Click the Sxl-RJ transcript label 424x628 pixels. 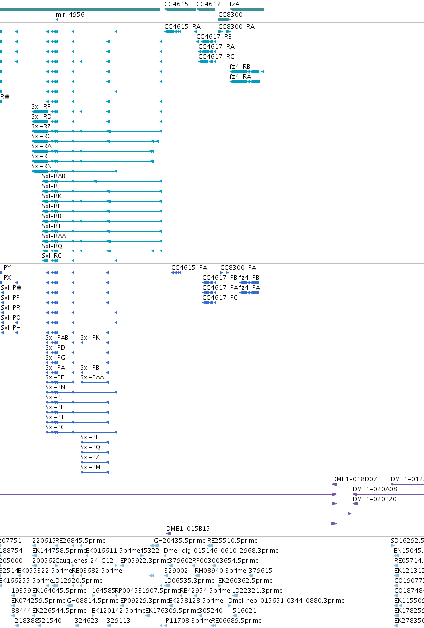click(x=51, y=186)
